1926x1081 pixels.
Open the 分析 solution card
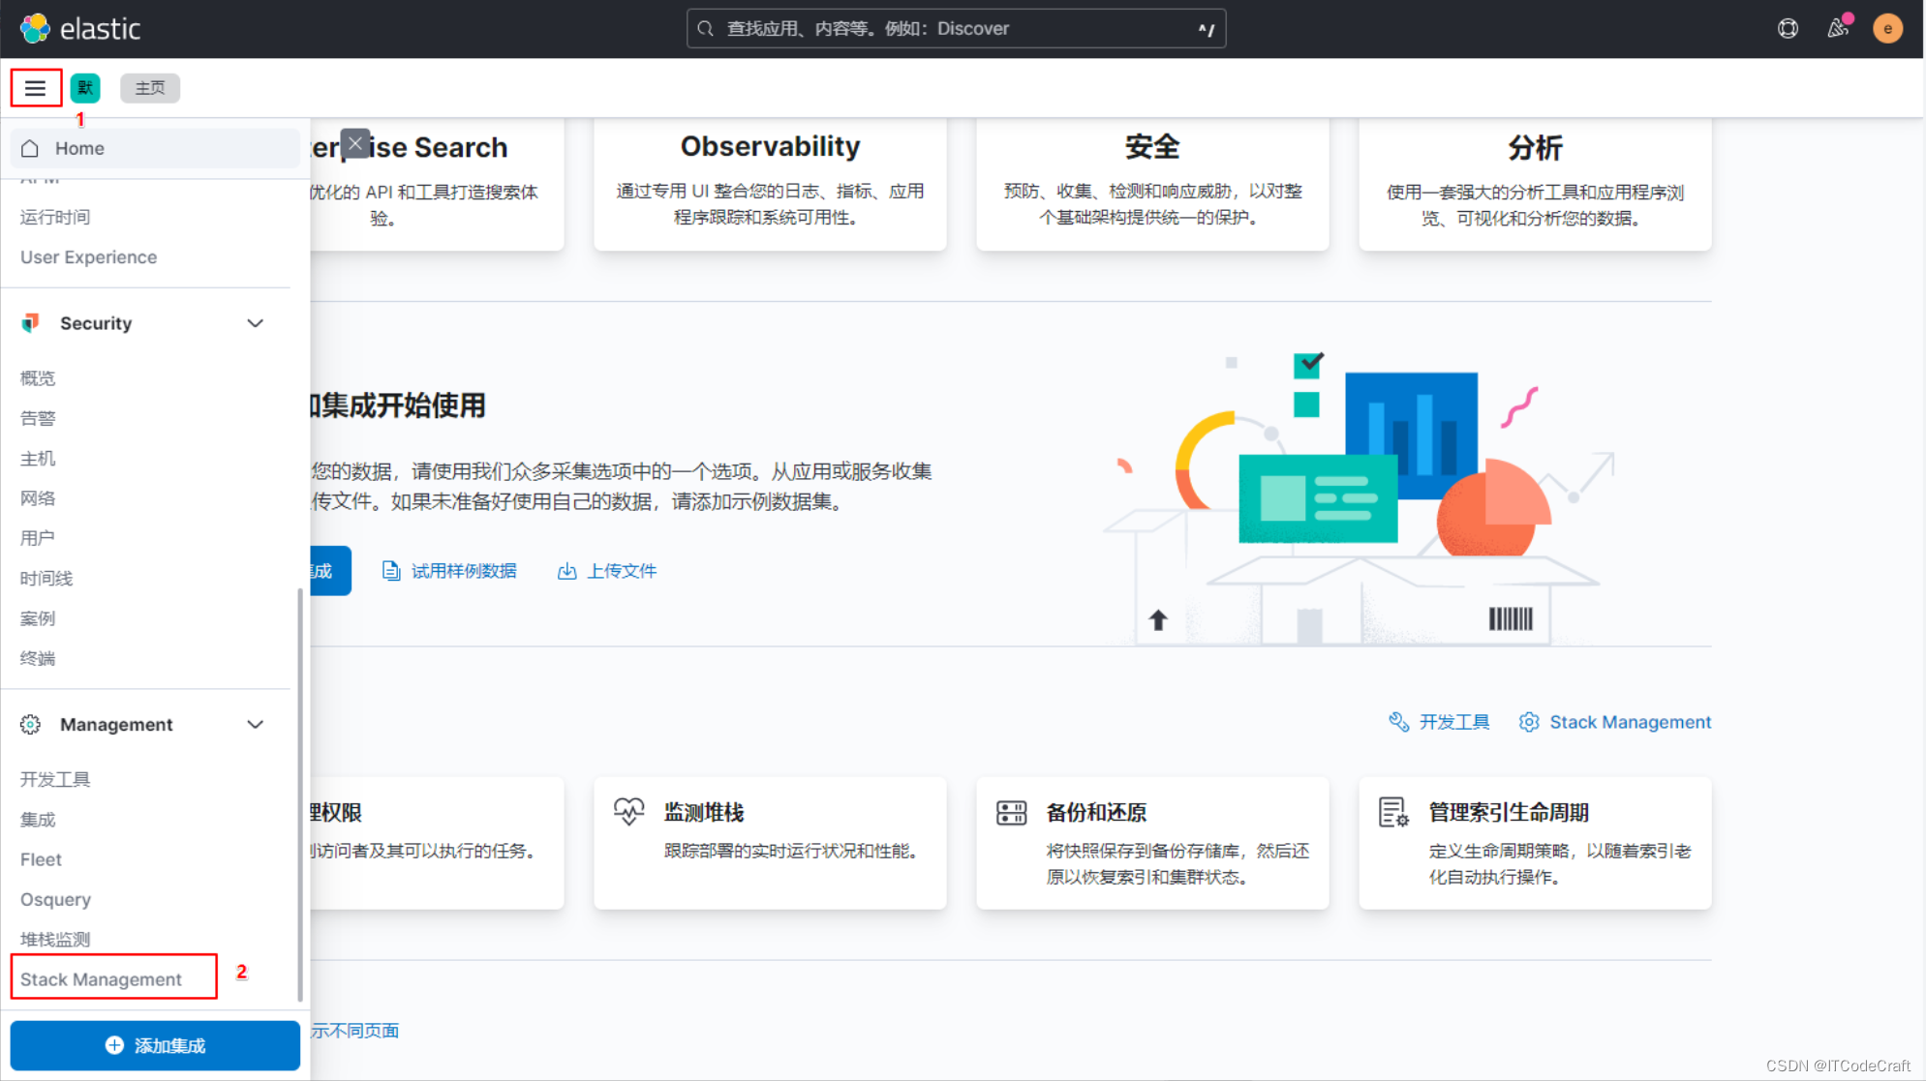point(1535,184)
